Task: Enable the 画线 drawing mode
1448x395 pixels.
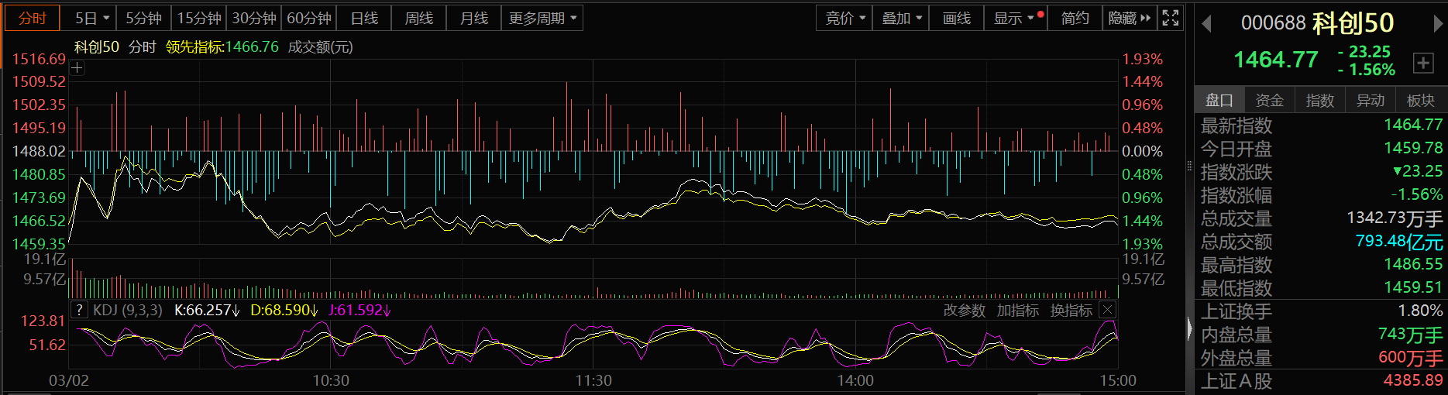Action: [956, 18]
